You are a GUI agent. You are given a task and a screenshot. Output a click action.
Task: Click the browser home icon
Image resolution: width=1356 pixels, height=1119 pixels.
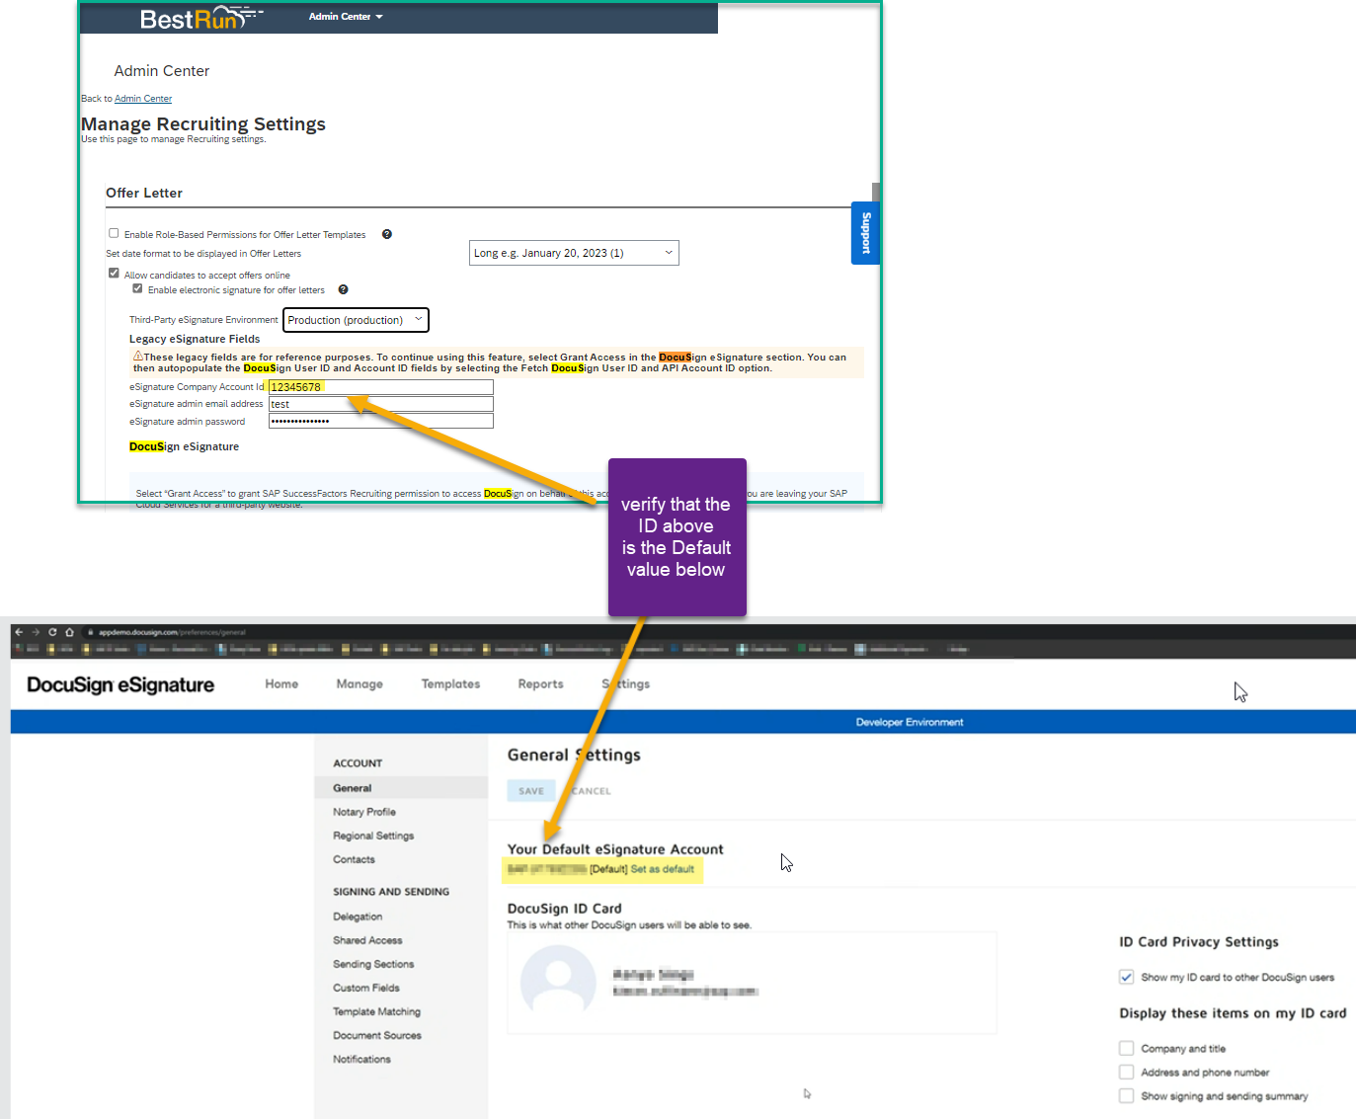pyautogui.click(x=69, y=632)
